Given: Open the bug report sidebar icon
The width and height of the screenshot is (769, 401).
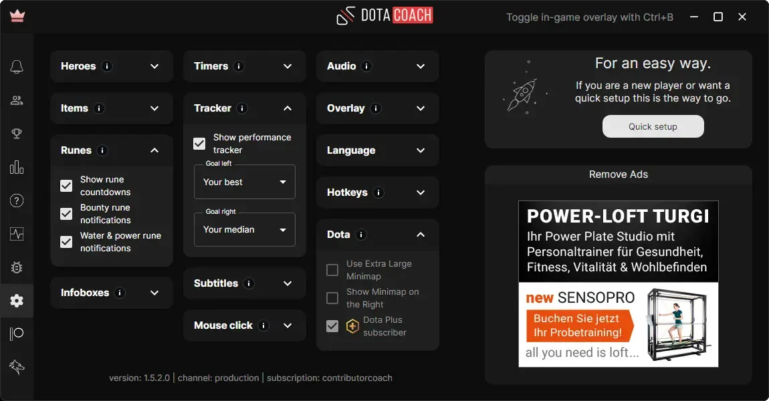Looking at the screenshot, I should (x=17, y=267).
